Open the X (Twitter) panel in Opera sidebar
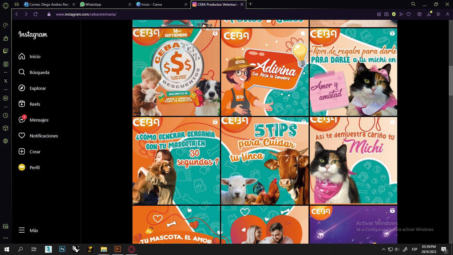 coord(5,81)
